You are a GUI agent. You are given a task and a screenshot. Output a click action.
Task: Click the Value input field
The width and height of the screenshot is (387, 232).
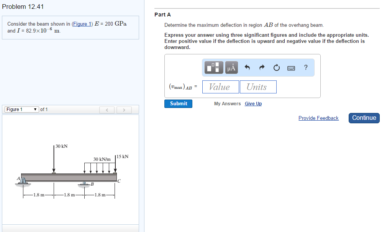[x=221, y=87]
